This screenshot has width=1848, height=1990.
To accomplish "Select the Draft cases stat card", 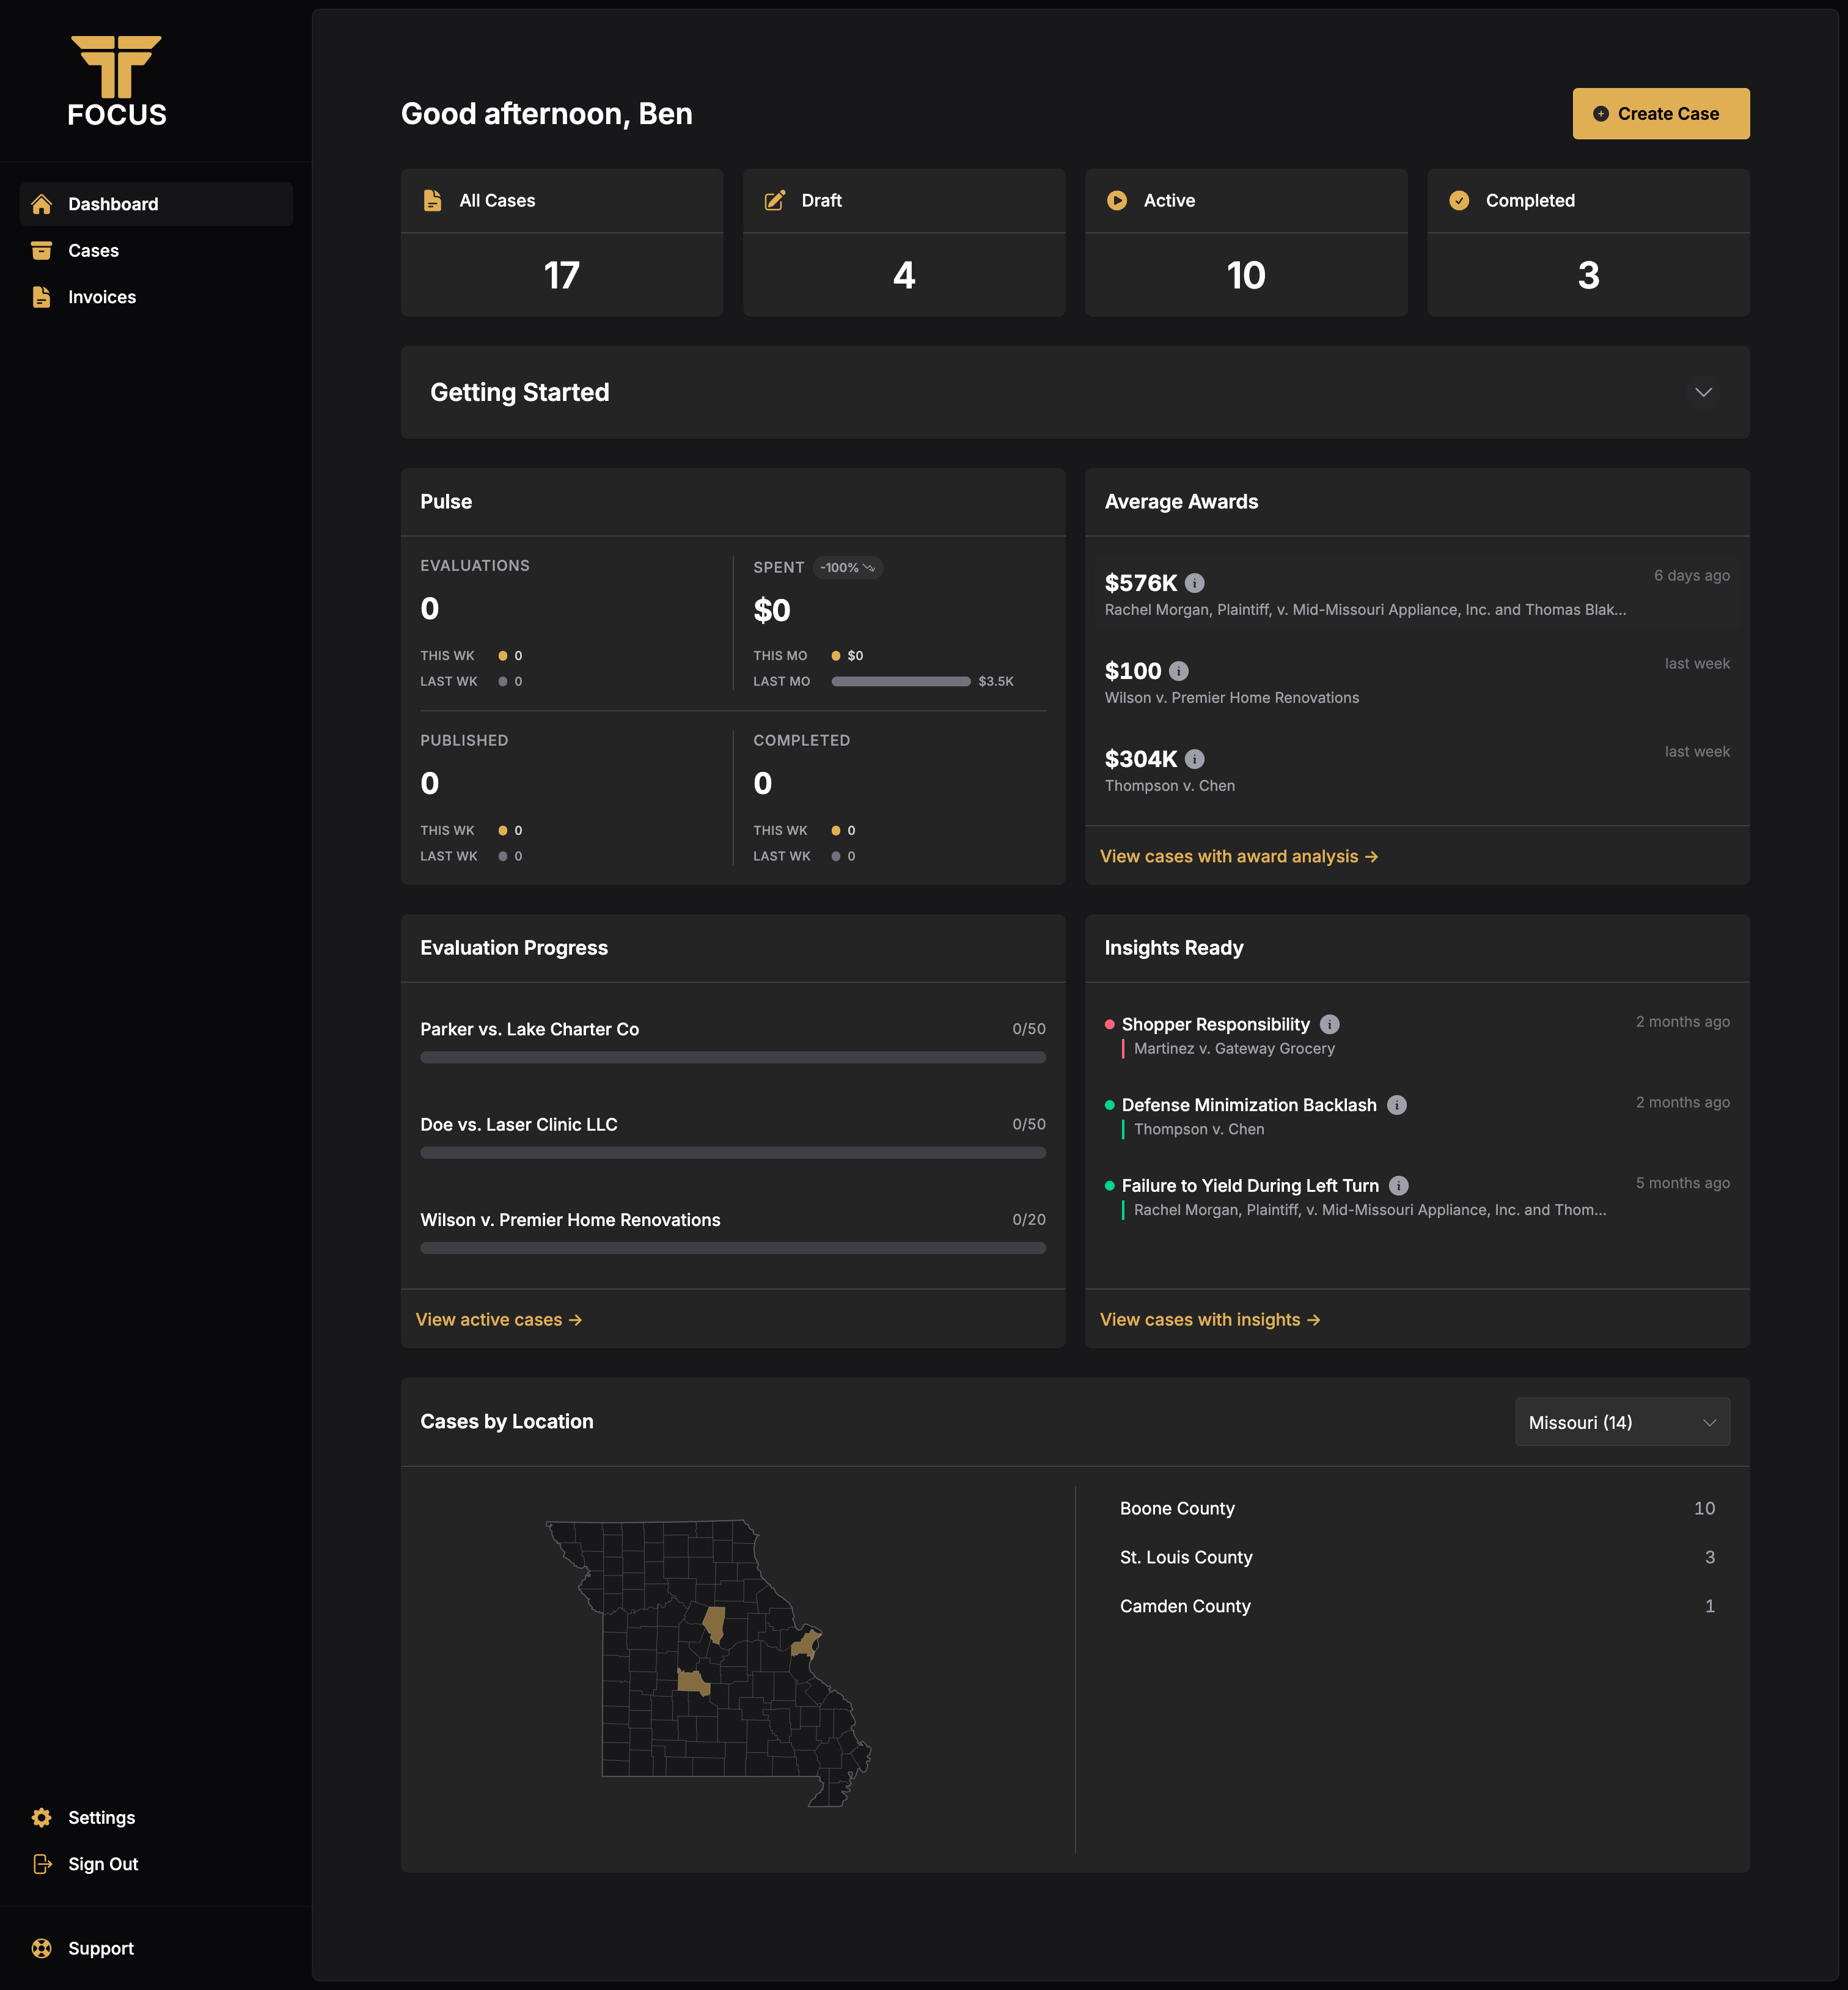I will pyautogui.click(x=903, y=243).
